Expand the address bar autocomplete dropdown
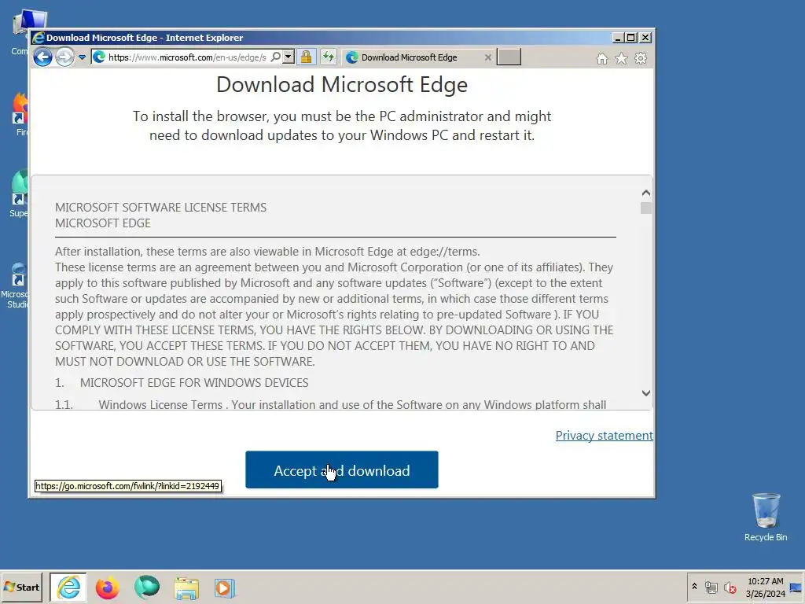 pyautogui.click(x=289, y=57)
